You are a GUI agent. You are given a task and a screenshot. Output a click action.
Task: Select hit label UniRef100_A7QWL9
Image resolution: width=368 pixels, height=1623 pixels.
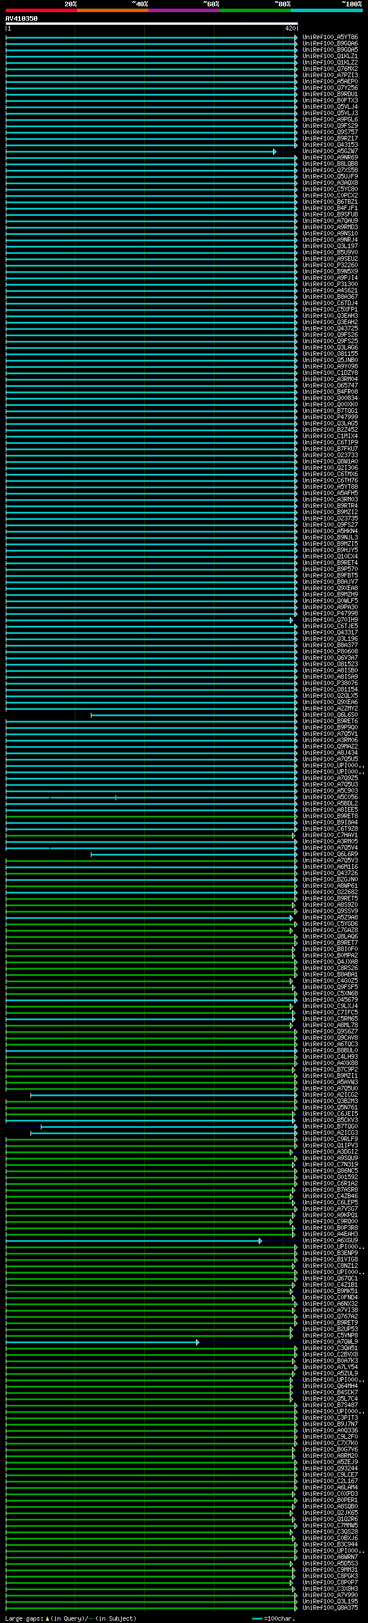click(x=330, y=1342)
